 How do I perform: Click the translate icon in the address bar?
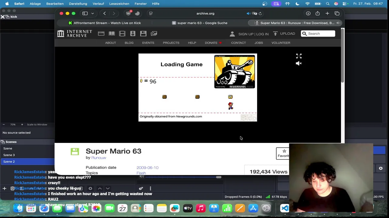(x=255, y=13)
